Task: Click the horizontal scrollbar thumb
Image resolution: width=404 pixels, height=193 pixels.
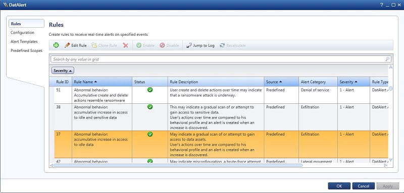Action: coord(178,165)
